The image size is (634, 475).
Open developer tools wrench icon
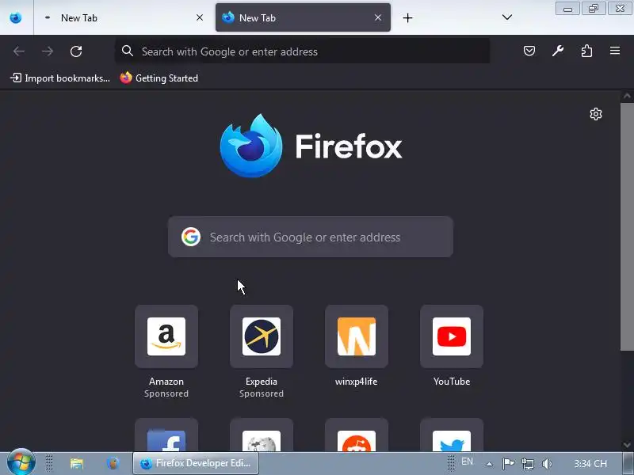pos(558,51)
